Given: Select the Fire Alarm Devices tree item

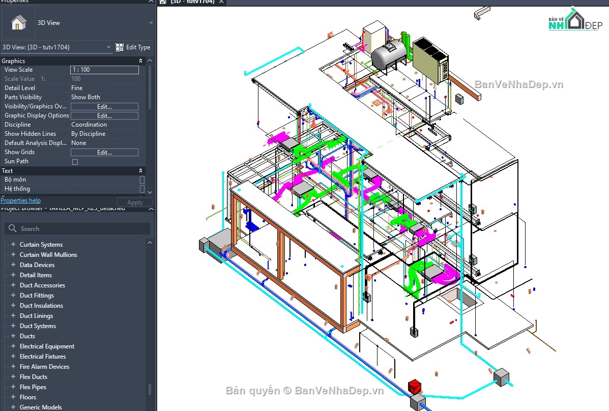Looking at the screenshot, I should click(x=44, y=366).
